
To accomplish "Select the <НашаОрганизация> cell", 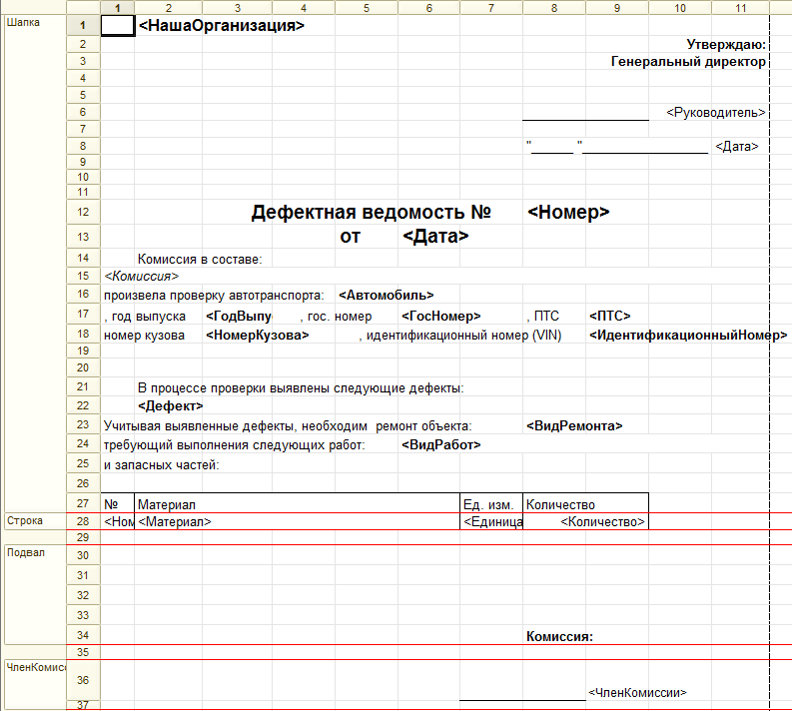I will 222,25.
